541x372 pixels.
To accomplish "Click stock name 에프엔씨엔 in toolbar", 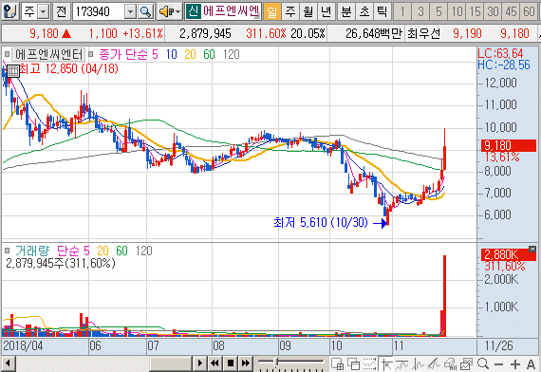I will [x=232, y=11].
